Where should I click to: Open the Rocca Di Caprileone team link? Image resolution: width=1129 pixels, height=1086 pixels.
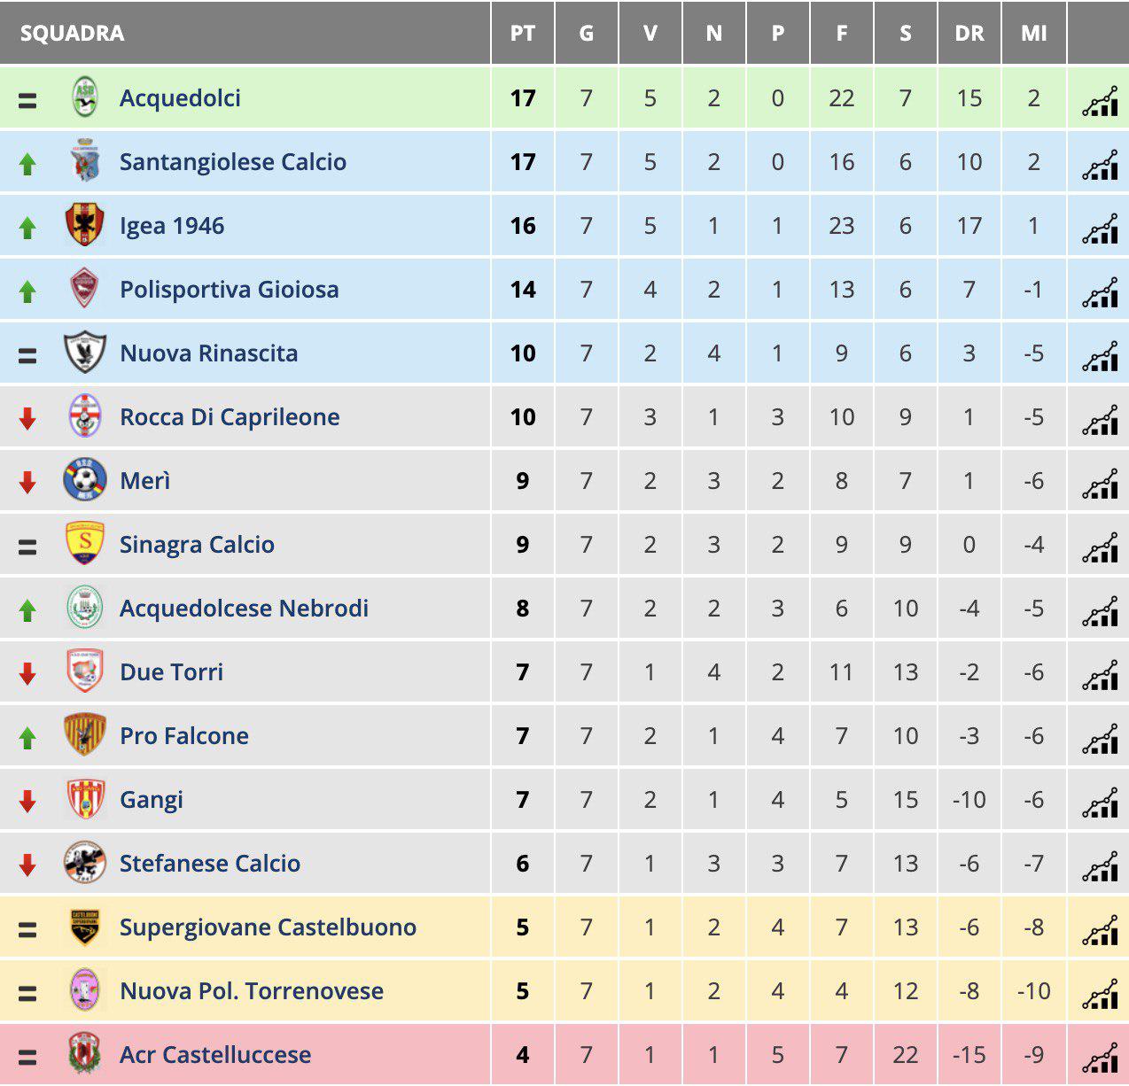coord(230,417)
